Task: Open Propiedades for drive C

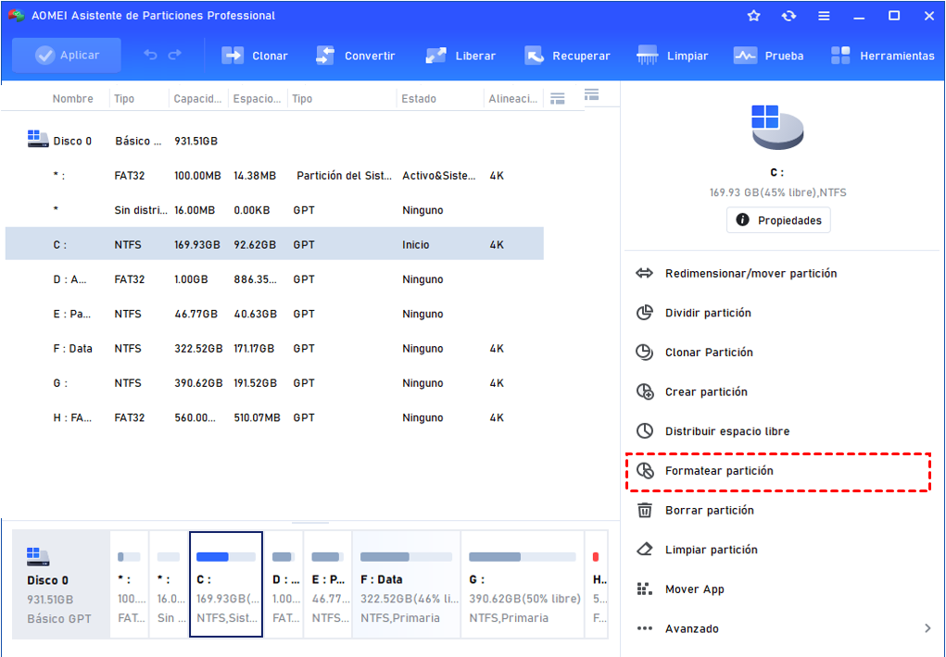Action: coord(777,219)
